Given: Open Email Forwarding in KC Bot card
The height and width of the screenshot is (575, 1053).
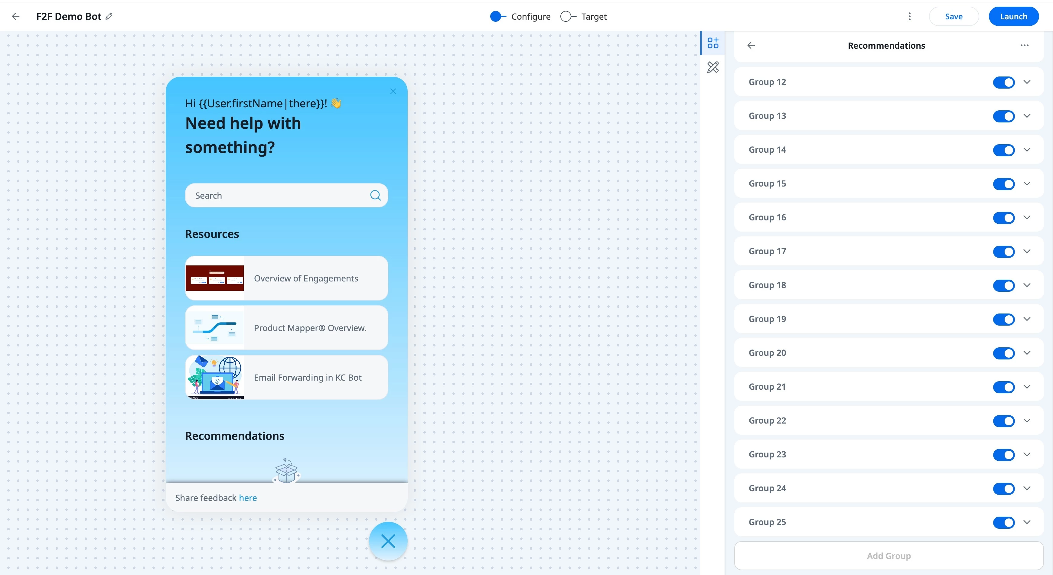Looking at the screenshot, I should (286, 378).
